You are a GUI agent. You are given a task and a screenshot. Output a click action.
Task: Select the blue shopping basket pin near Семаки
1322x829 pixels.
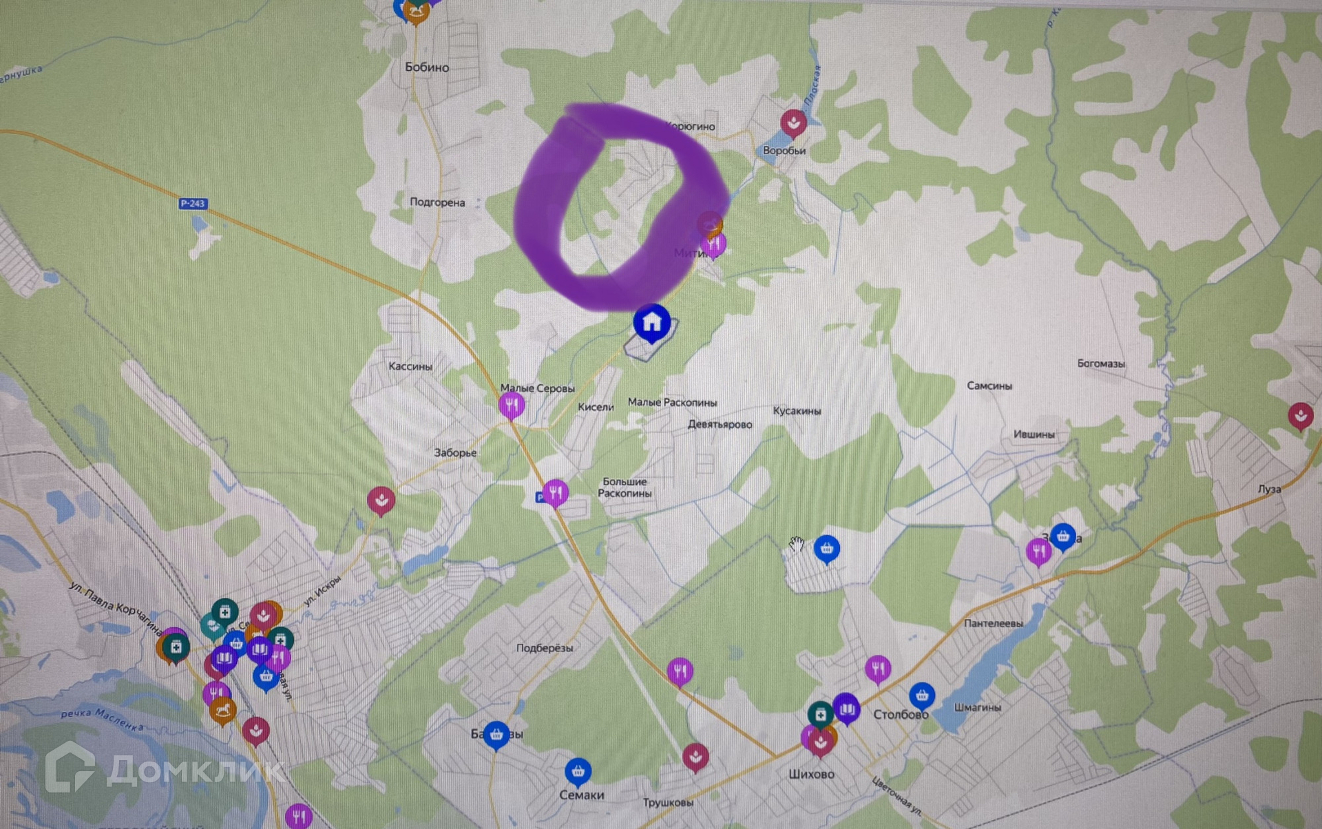tap(578, 772)
